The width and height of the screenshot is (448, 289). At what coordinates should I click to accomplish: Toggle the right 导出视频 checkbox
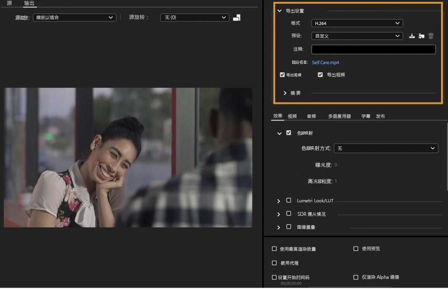(x=320, y=75)
